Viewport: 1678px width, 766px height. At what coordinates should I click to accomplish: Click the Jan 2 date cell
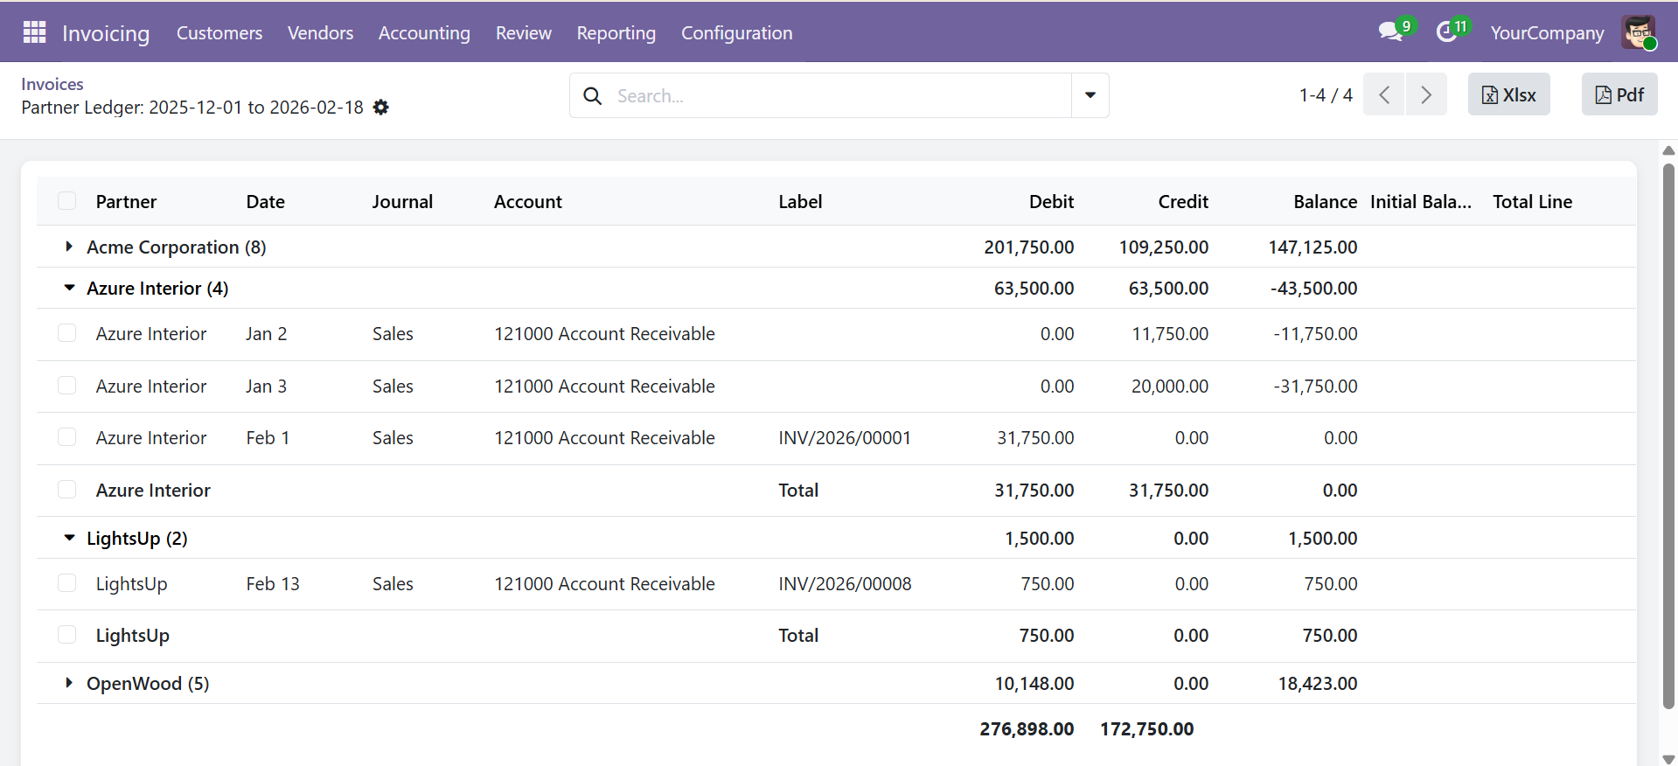tap(267, 333)
